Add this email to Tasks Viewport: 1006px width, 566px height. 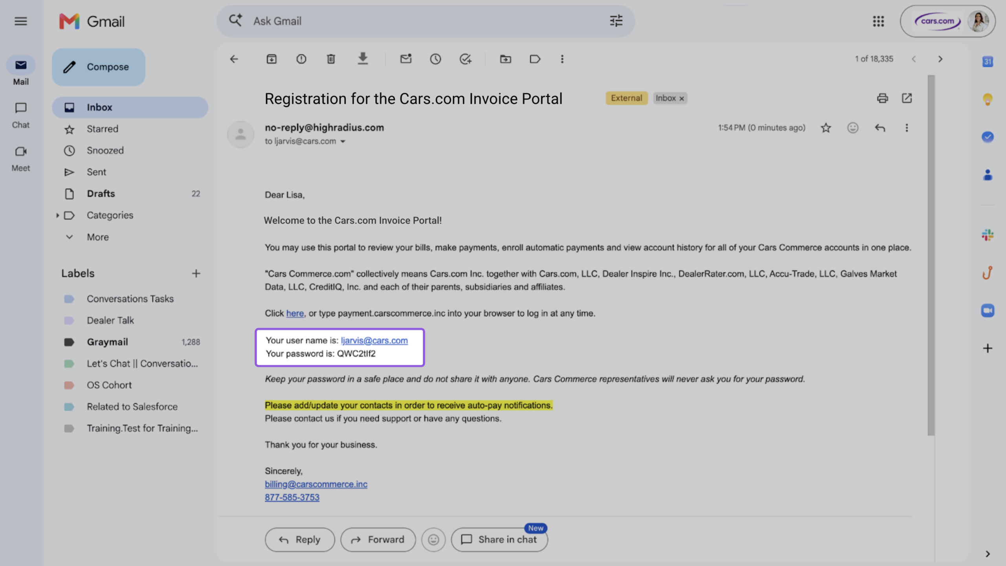point(465,59)
